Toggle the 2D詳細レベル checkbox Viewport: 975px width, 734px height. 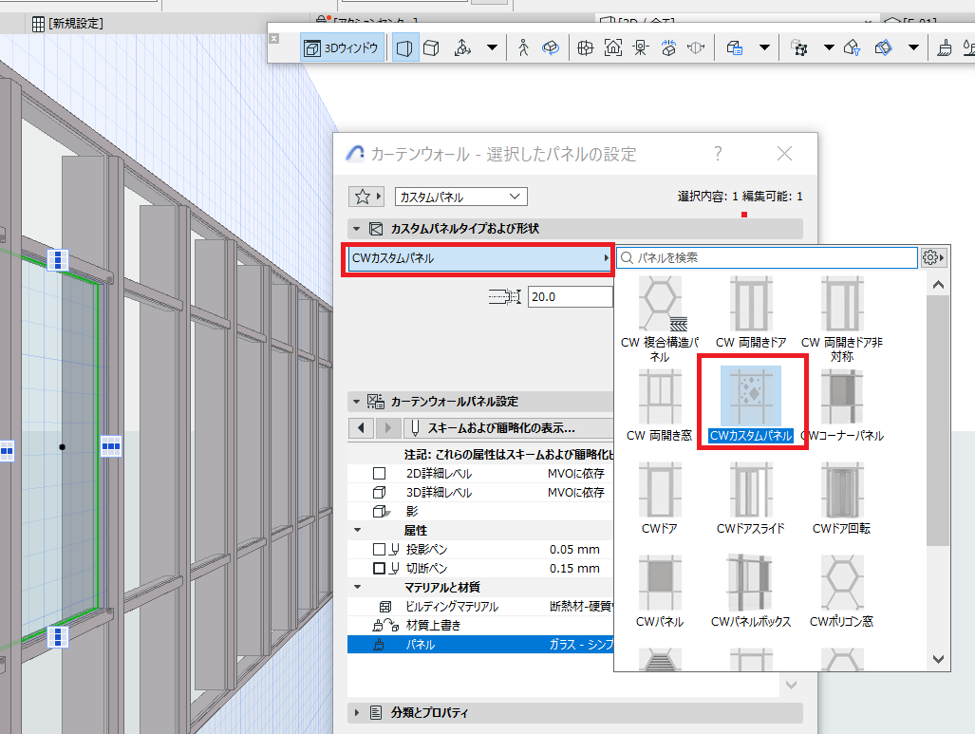click(380, 474)
